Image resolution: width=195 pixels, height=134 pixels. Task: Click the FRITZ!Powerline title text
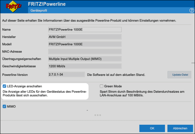click(47, 4)
